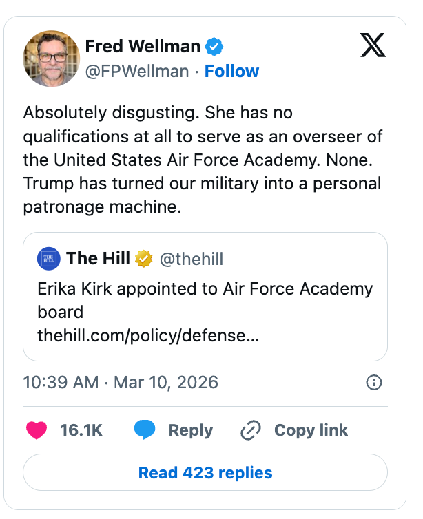Open the 10:39 AM Mar 10, 2026 timestamp
Image resolution: width=423 pixels, height=519 pixels.
(x=121, y=382)
